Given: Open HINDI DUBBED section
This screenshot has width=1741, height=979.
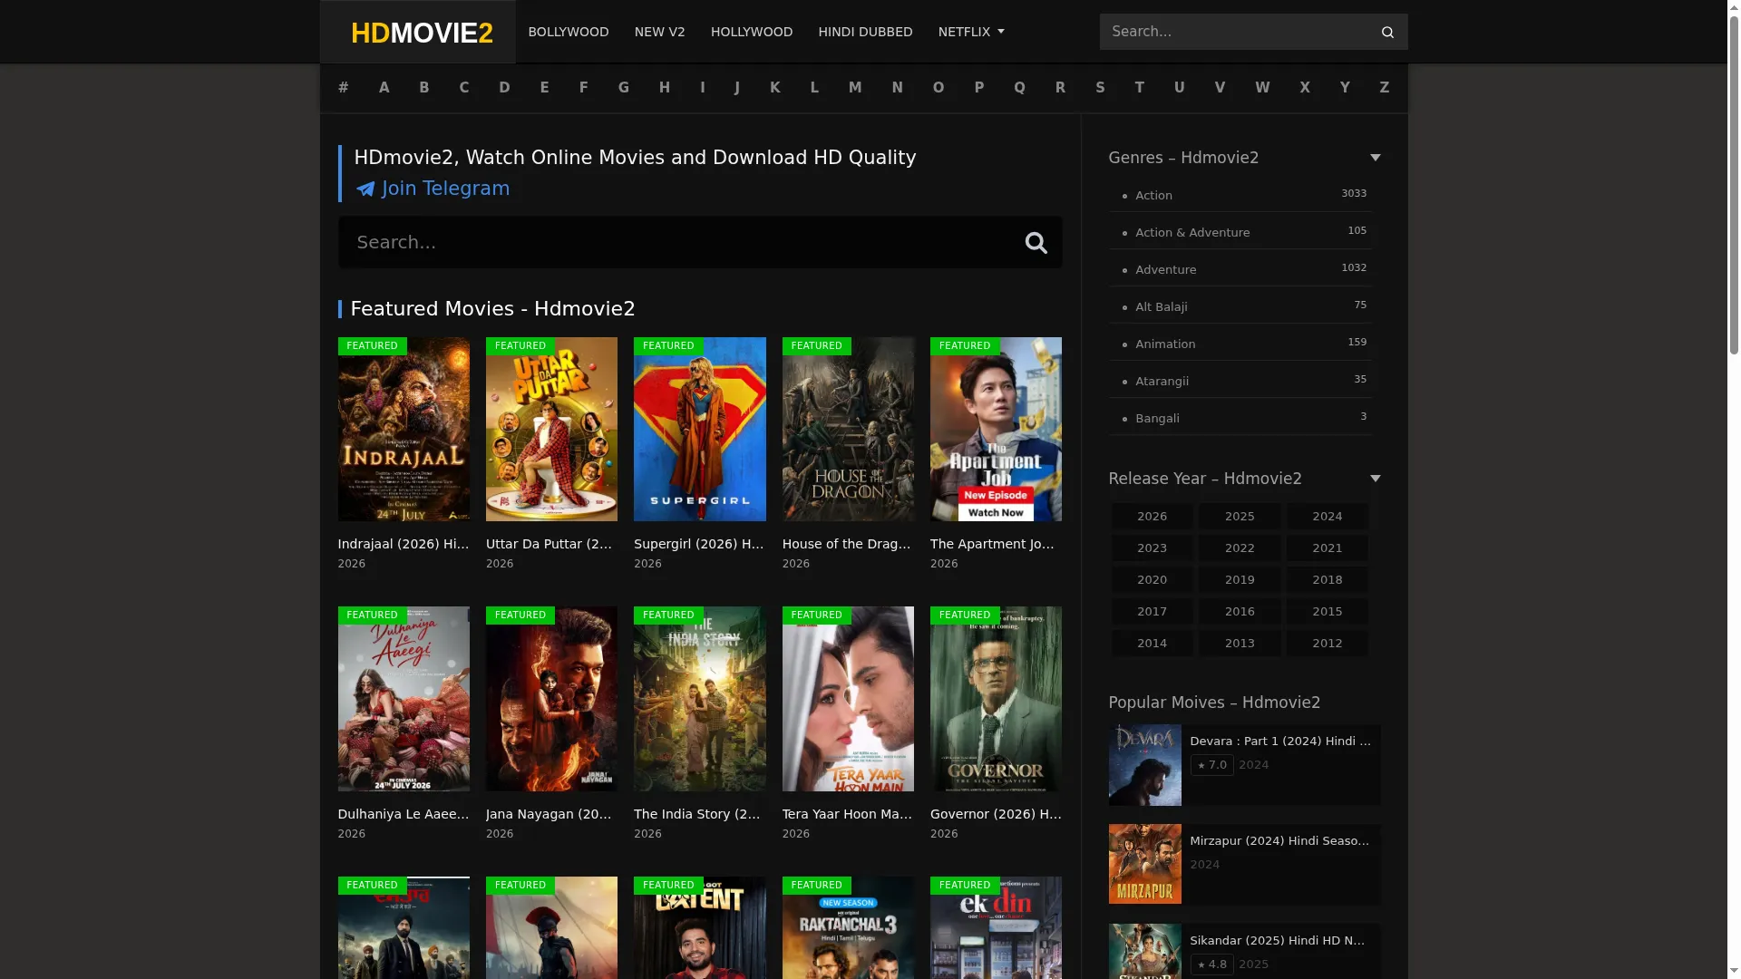Looking at the screenshot, I should point(865,32).
